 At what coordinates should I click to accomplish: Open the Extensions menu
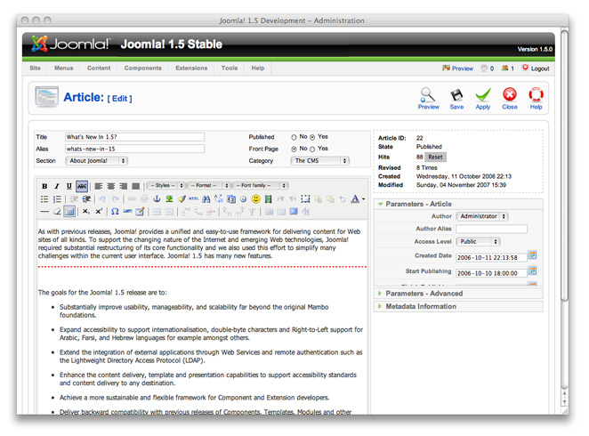click(191, 68)
